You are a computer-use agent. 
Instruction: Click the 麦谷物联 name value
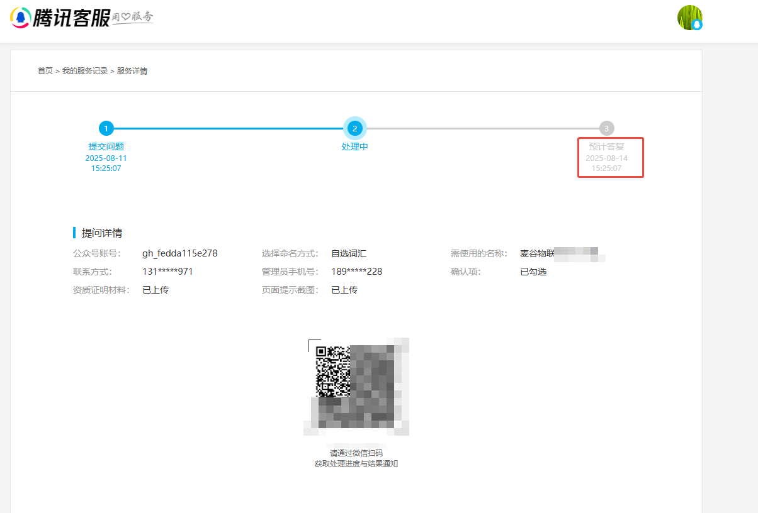click(x=538, y=253)
